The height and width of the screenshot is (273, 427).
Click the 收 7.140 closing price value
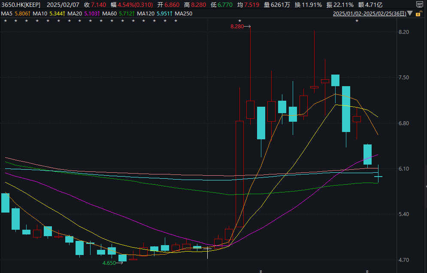(x=95, y=5)
